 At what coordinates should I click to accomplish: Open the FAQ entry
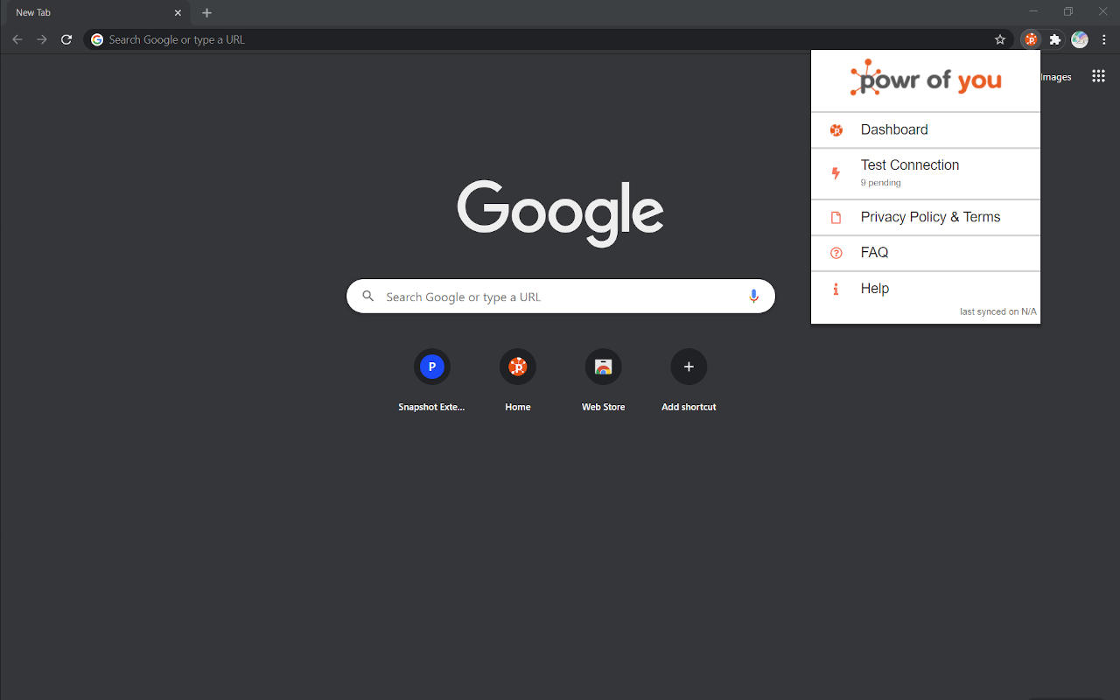[926, 253]
